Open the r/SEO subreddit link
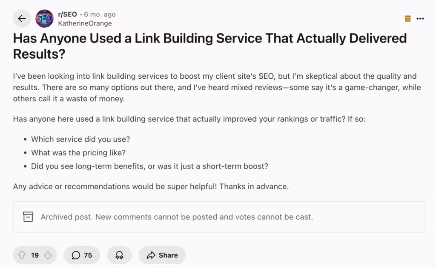 (68, 14)
